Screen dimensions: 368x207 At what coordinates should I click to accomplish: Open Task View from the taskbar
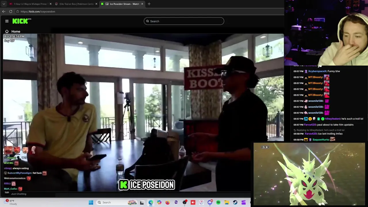[x=142, y=203]
